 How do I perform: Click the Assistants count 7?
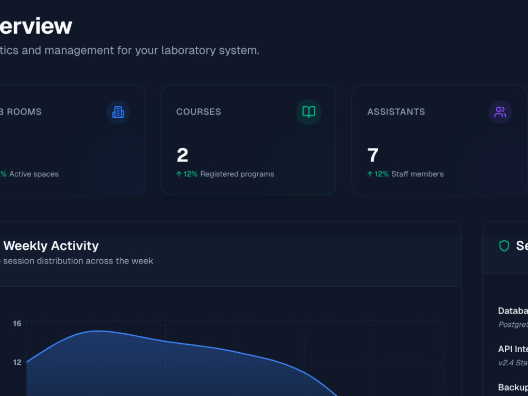[373, 155]
